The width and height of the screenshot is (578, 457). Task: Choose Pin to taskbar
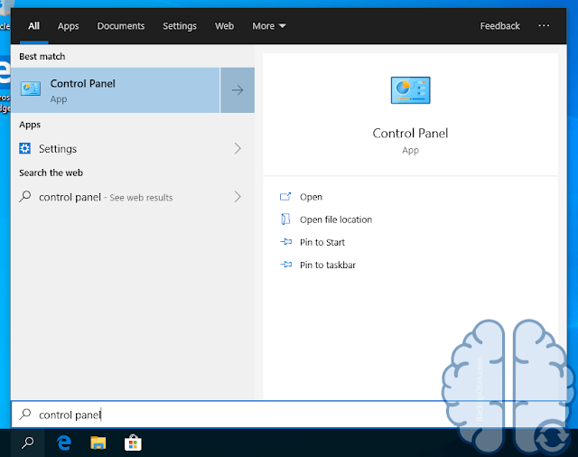[x=328, y=265]
